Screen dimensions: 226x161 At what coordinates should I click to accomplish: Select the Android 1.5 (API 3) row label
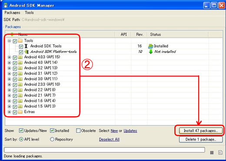(x=40, y=106)
